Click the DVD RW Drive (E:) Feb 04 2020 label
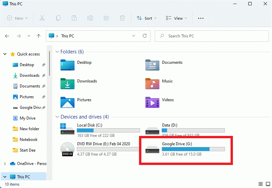The height and width of the screenshot is (188, 272). [104, 144]
